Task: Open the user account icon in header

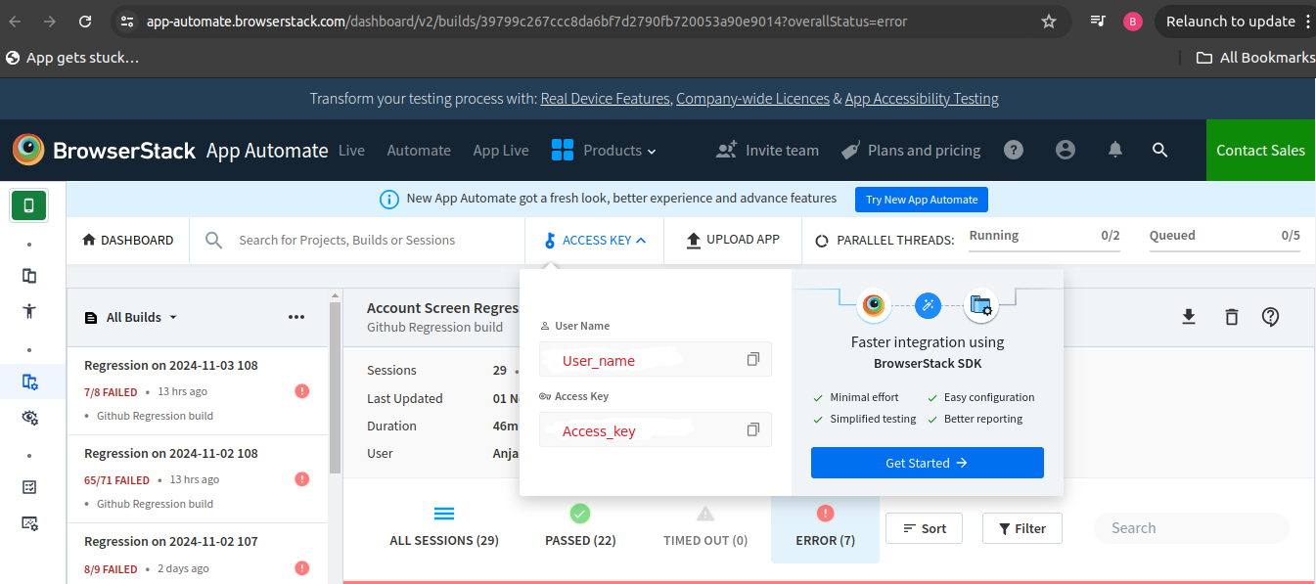Action: (1066, 150)
